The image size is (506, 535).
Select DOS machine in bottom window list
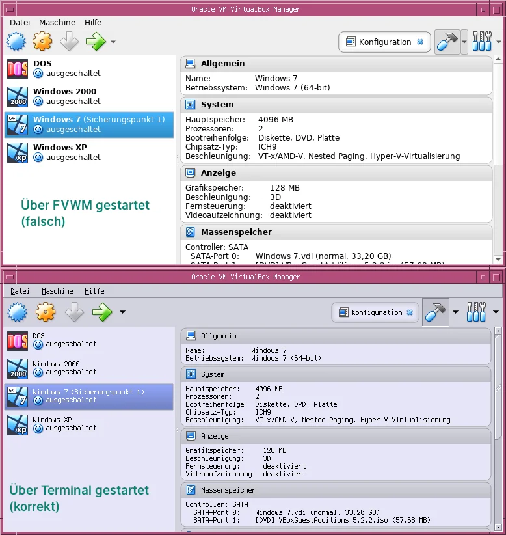(89, 340)
